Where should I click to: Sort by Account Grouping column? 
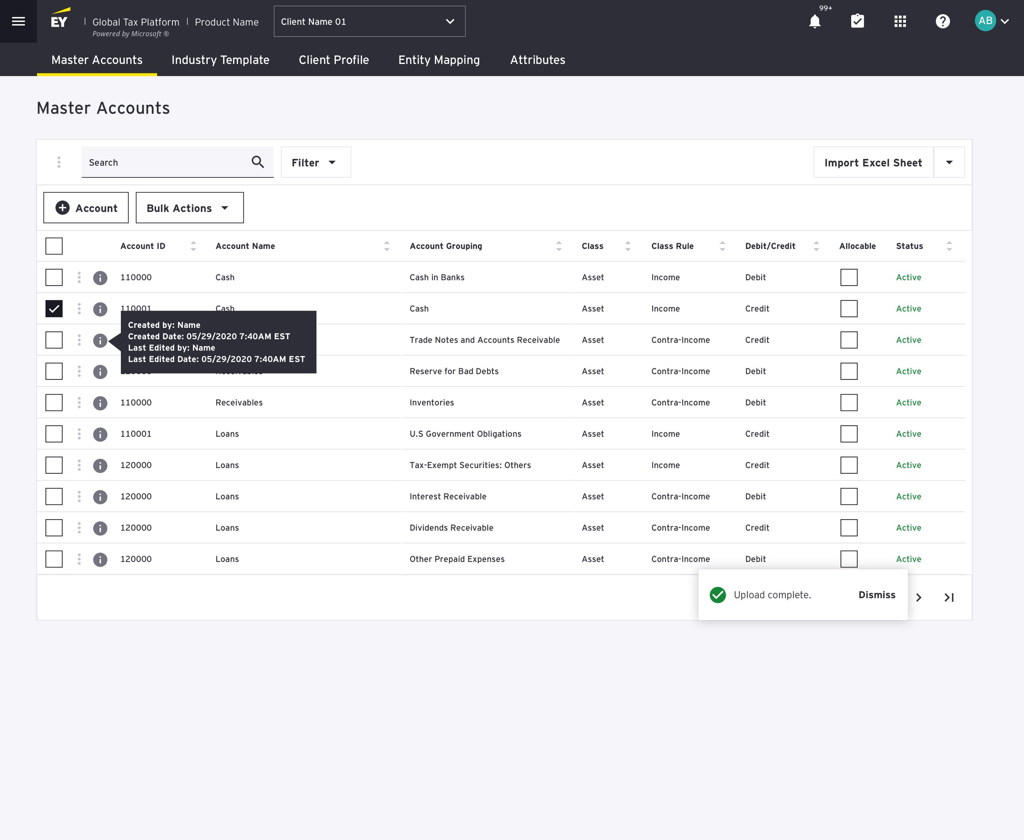(559, 246)
